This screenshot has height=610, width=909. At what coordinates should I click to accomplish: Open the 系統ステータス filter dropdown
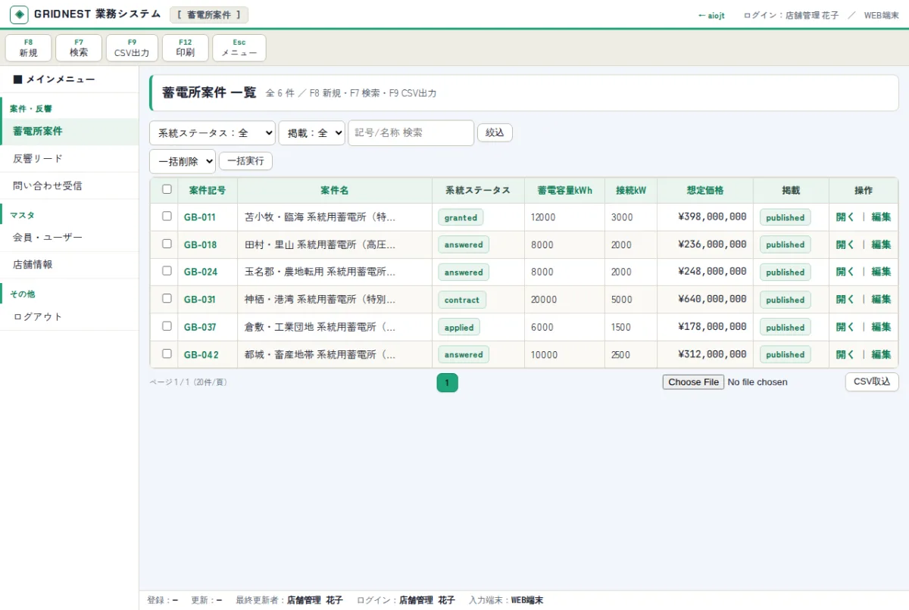pos(213,132)
